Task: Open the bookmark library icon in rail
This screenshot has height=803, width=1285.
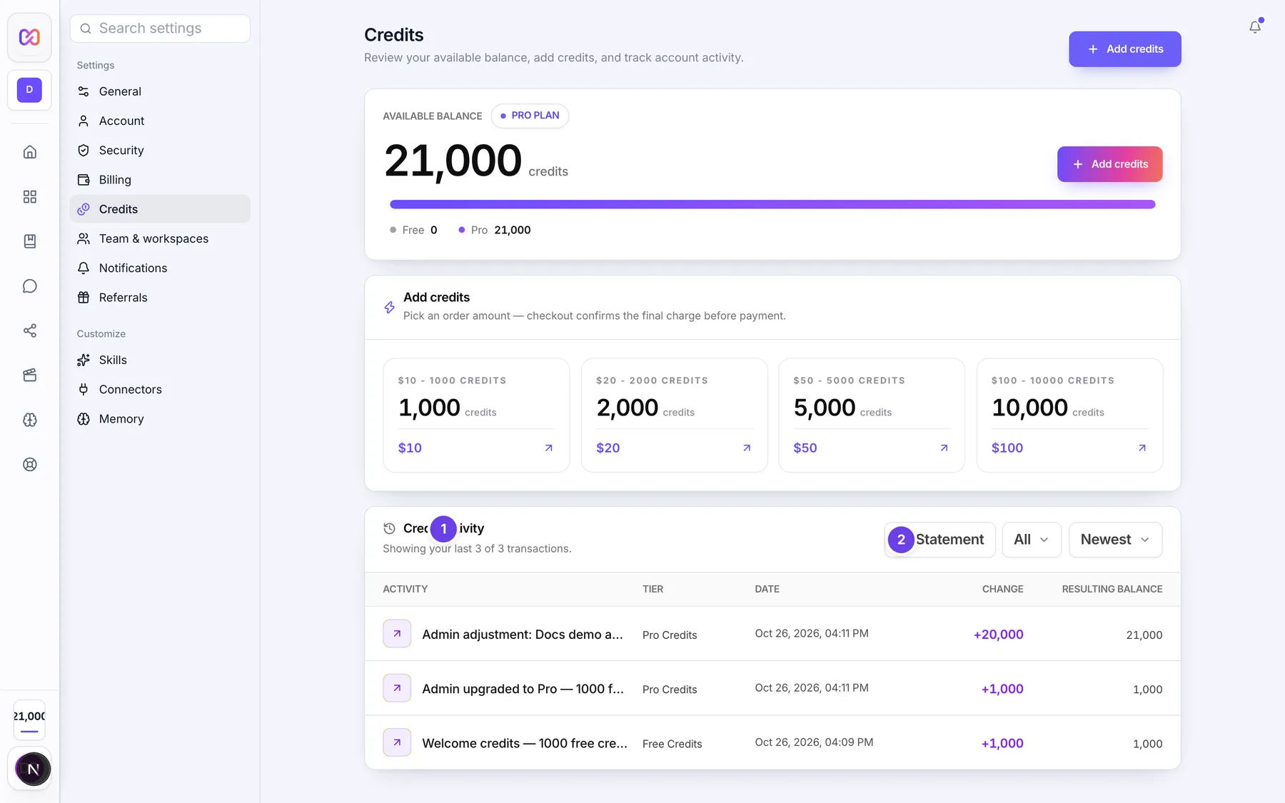Action: click(29, 241)
